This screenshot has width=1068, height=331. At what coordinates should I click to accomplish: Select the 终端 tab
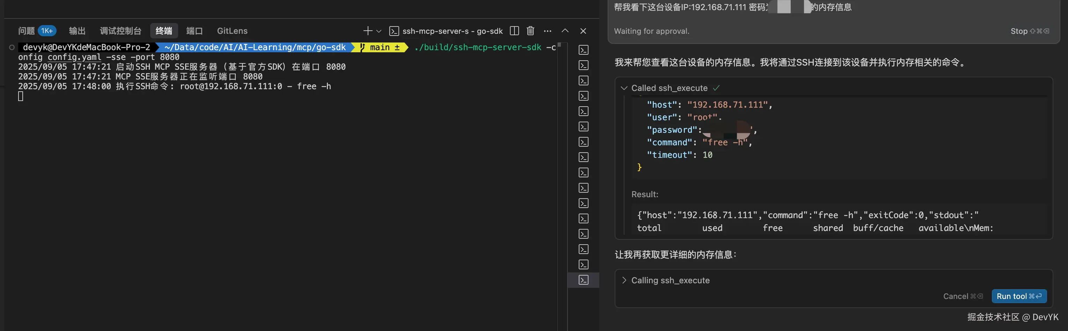pyautogui.click(x=164, y=31)
